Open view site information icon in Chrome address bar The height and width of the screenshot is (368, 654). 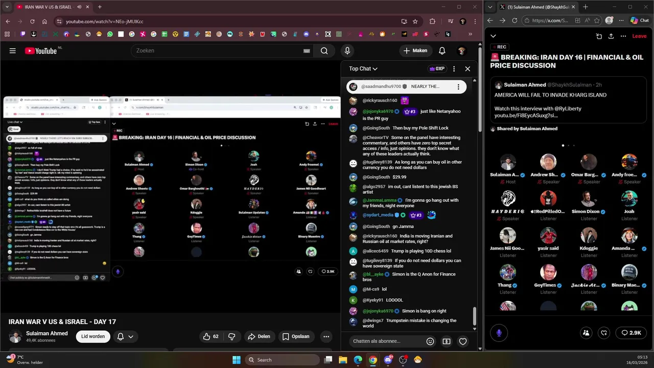coord(60,21)
